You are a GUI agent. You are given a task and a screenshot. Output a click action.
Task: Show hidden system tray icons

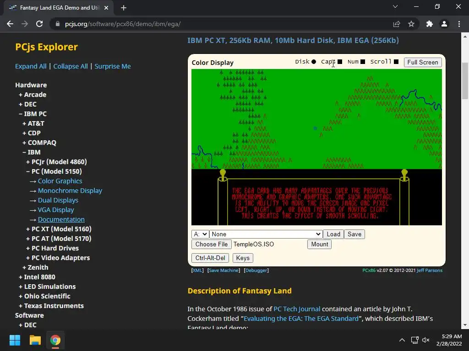click(402, 340)
